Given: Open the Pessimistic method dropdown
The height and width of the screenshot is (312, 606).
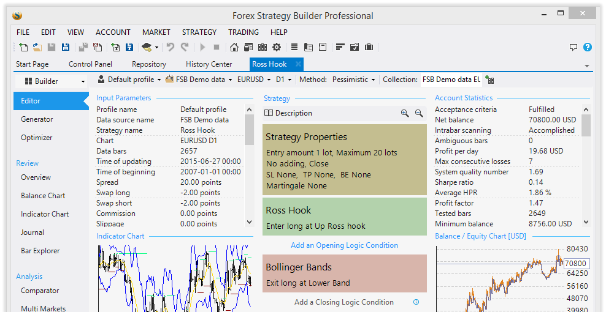Looking at the screenshot, I should tap(354, 80).
